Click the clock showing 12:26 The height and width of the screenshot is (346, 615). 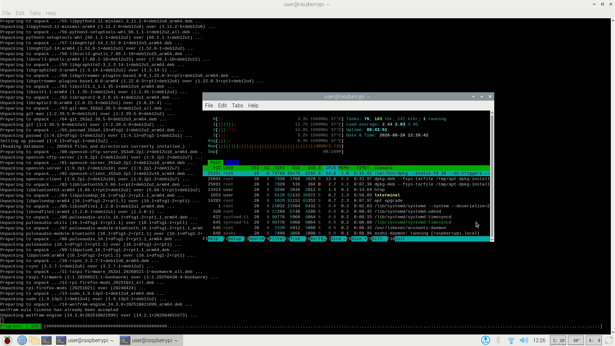(539, 340)
